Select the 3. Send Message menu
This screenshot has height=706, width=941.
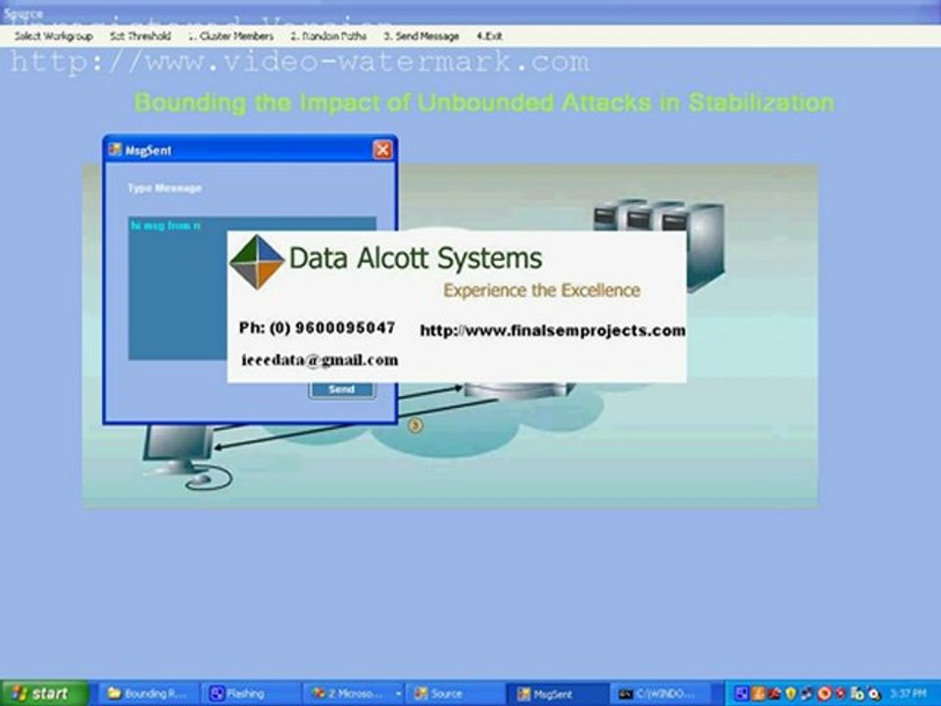421,36
